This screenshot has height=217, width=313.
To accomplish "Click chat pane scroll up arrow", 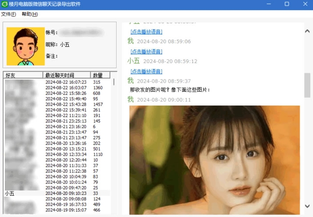I will click(307, 31).
